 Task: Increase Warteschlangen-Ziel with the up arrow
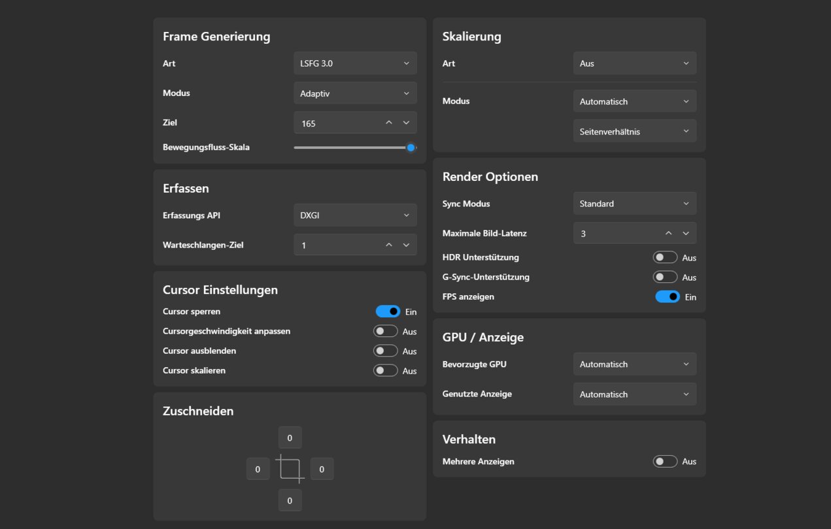(x=389, y=245)
